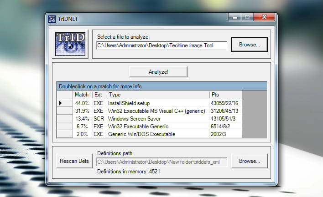Click the 6514/8/2 points cell
This screenshot has height=197, width=323.
pyautogui.click(x=226, y=126)
